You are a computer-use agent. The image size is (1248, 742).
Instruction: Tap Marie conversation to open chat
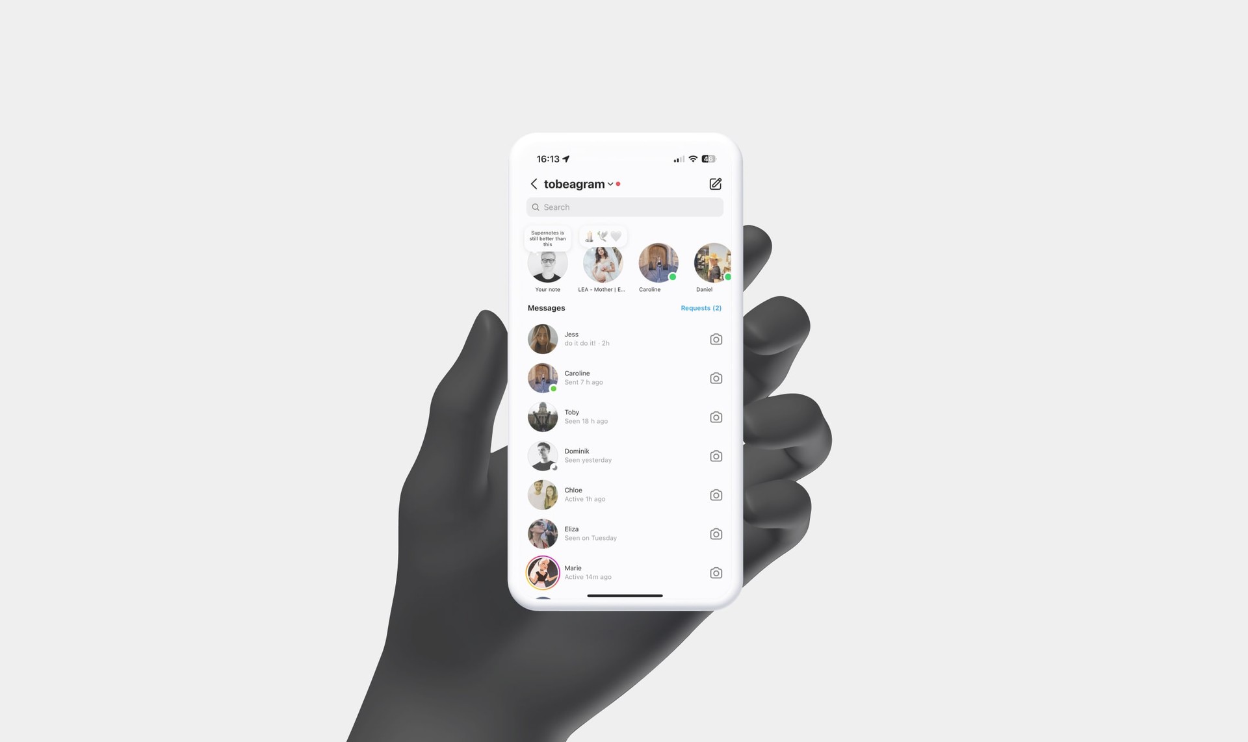(x=625, y=572)
